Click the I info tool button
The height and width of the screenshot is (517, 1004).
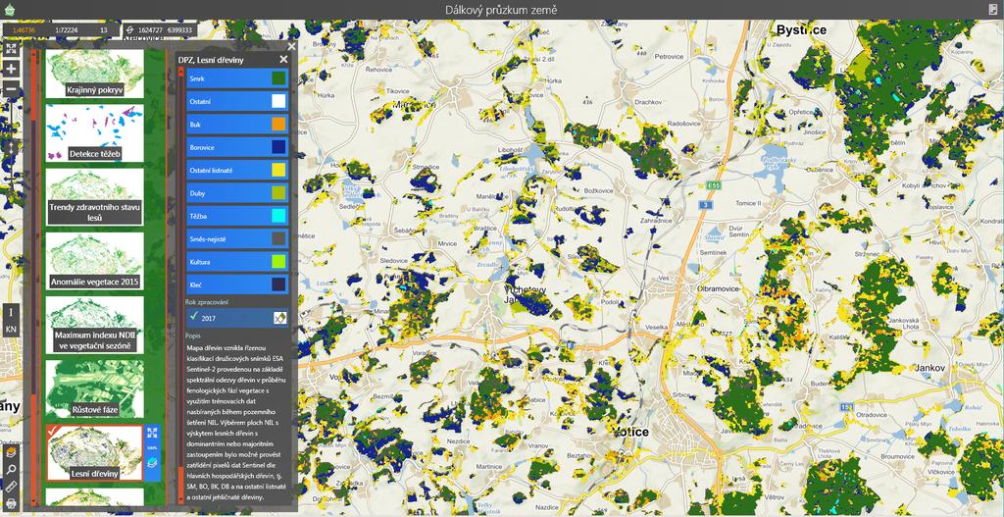[11, 313]
